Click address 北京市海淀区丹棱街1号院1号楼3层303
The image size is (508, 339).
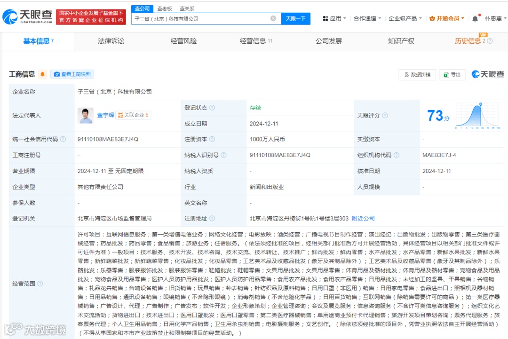(x=299, y=219)
